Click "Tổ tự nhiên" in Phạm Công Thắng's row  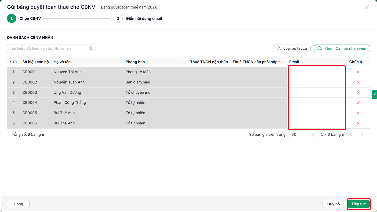[135, 103]
